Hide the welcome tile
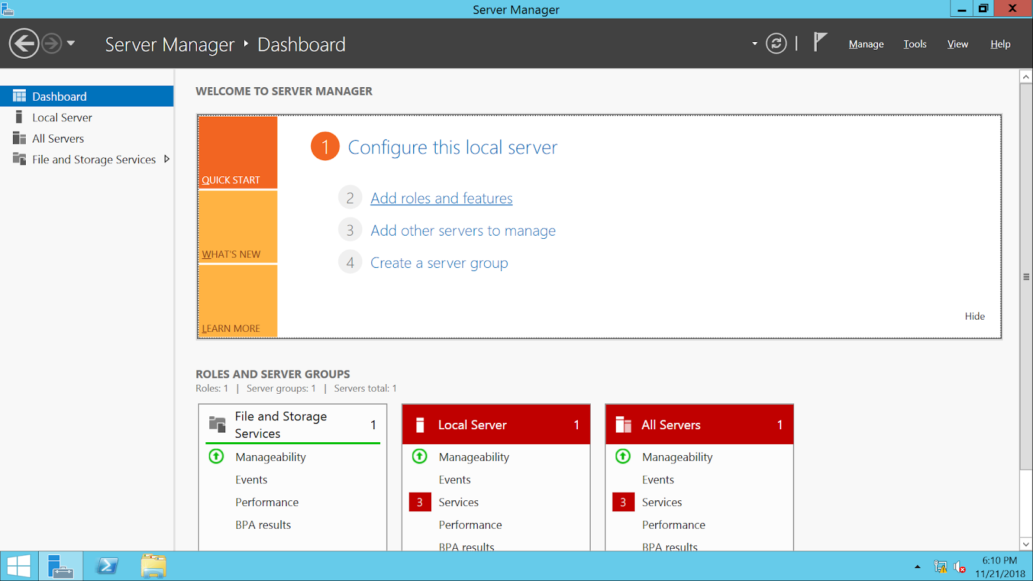Viewport: 1033px width, 581px height. [975, 316]
